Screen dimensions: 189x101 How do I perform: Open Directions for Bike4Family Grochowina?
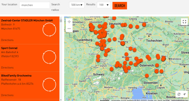pyautogui.click(x=7, y=95)
